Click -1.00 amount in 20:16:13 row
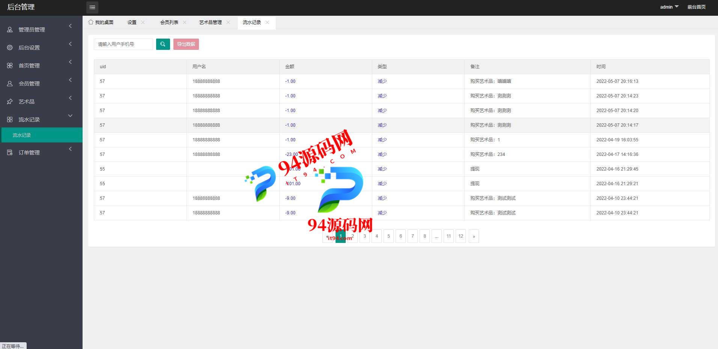The height and width of the screenshot is (349, 718). pyautogui.click(x=290, y=81)
